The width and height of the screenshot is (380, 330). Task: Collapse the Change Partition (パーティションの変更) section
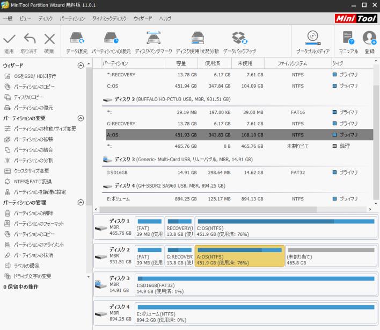81,118
